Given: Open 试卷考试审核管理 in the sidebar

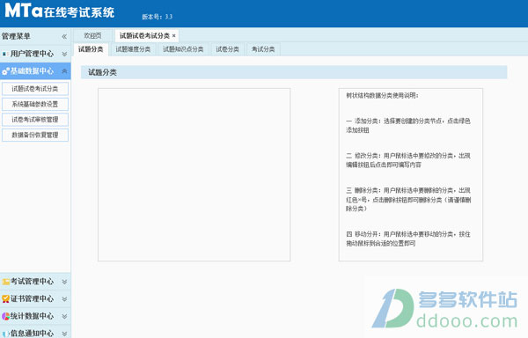Looking at the screenshot, I should click(35, 120).
